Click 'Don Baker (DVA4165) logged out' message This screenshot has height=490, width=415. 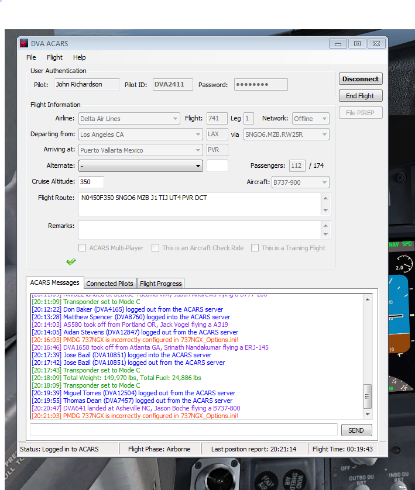click(x=127, y=309)
